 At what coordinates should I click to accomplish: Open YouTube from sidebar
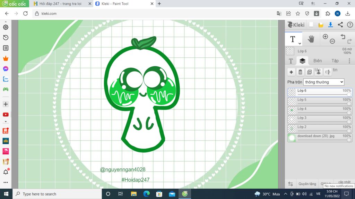[6, 115]
